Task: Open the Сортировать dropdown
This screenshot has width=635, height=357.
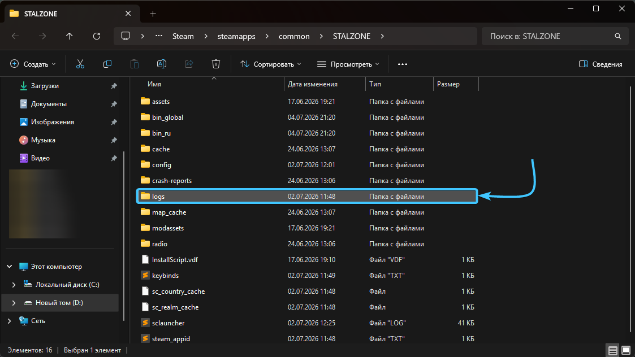Action: tap(270, 64)
